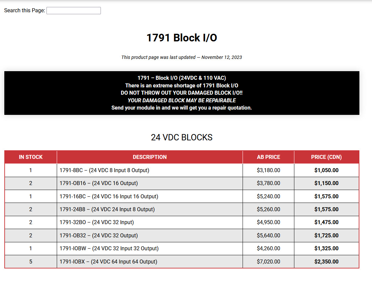Click the $1,050.00 CDN price cell

coord(326,170)
